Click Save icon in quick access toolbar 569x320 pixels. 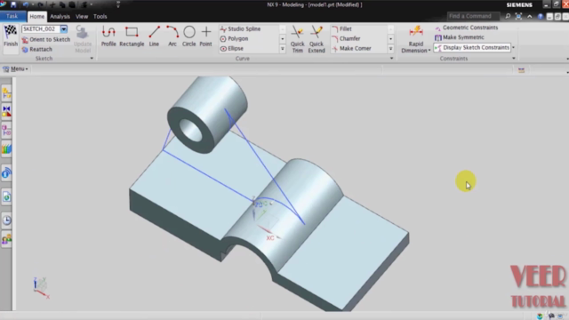[13, 4]
